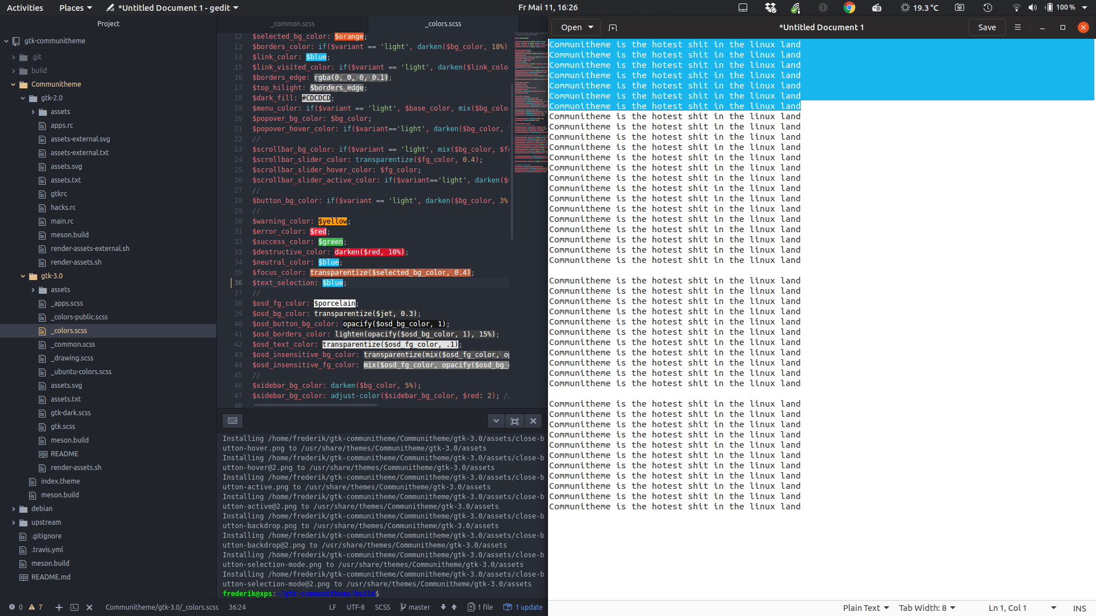Close the build output panel with the X icon
1096x616 pixels.
click(533, 420)
